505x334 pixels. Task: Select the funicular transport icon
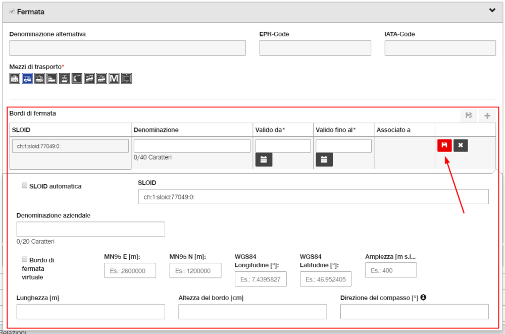(x=89, y=78)
